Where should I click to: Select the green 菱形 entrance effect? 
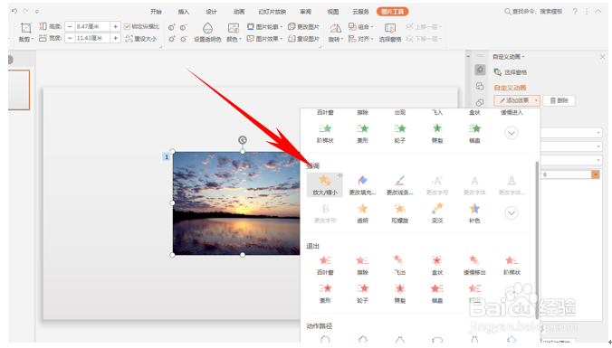[362, 133]
